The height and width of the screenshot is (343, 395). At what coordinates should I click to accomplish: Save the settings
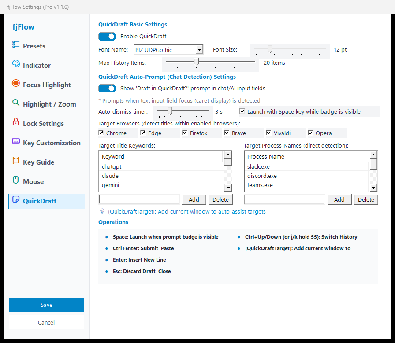coord(46,305)
